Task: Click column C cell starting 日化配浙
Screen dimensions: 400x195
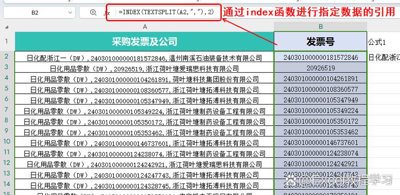Action: 384,57
